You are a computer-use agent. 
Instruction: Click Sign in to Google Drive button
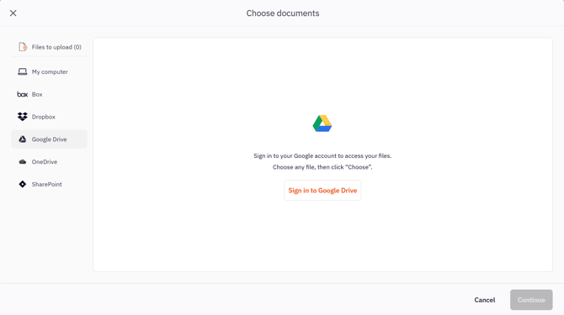coord(322,191)
